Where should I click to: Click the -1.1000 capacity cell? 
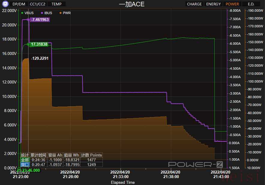tap(55, 160)
